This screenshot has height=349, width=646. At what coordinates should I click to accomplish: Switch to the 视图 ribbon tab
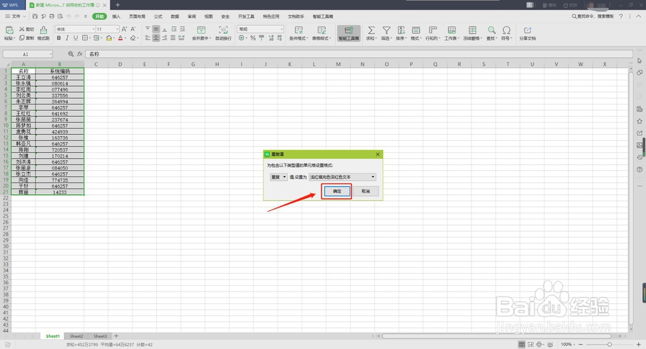click(x=209, y=17)
